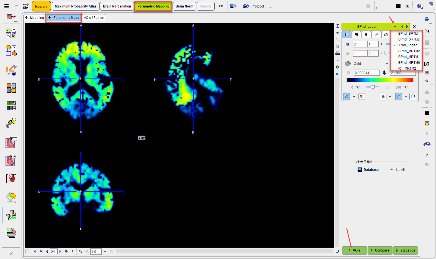Open zoom factor up-arrow in bottom bar
Image resolution: width=436 pixels, height=259 pixels.
(105, 251)
